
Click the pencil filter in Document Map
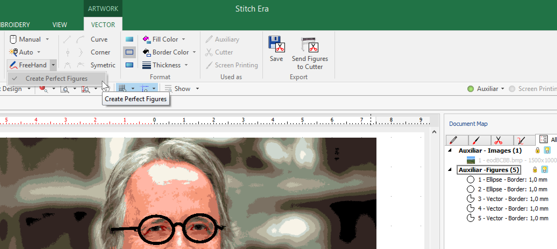[x=453, y=140]
